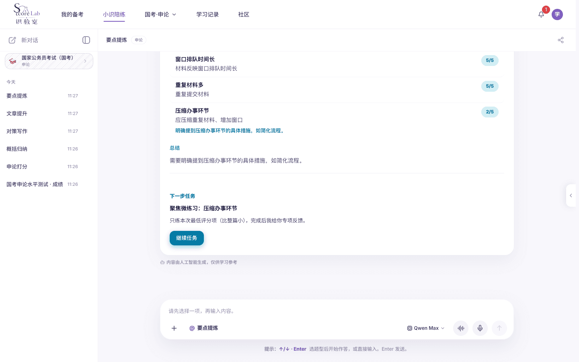Click the 申论 tag beside the 要点提炼 title

[139, 40]
